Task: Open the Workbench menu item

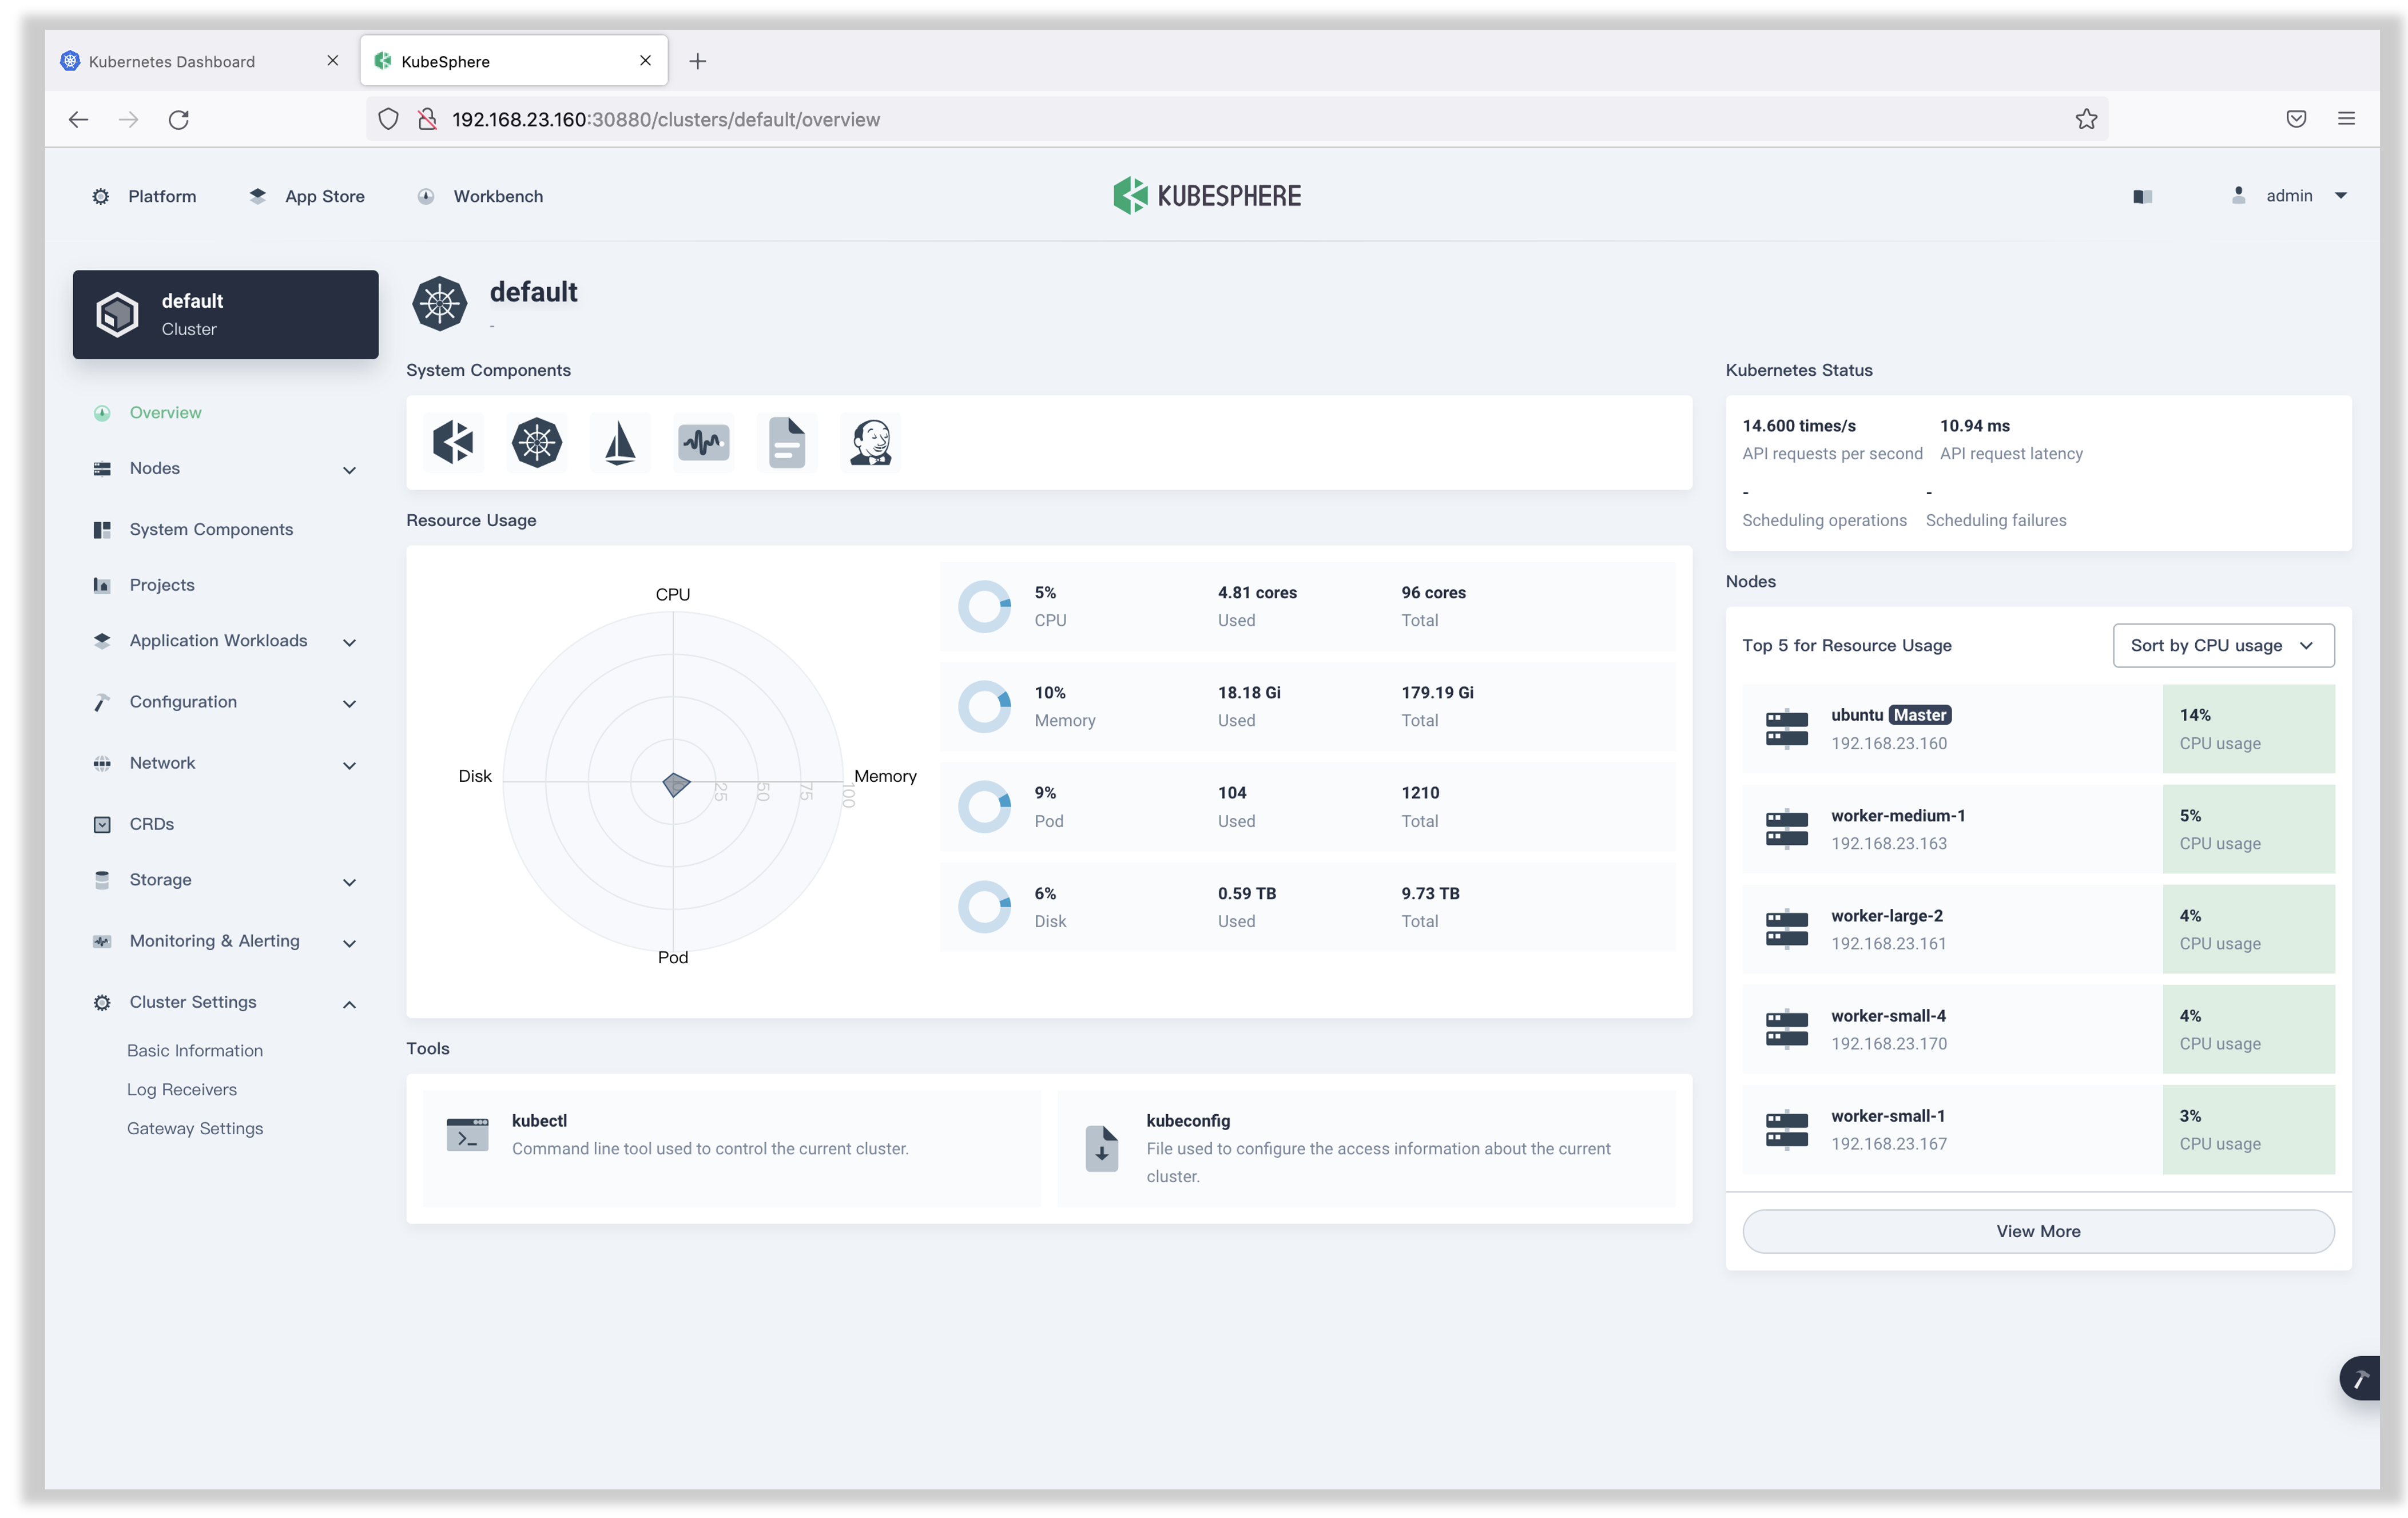Action: pyautogui.click(x=480, y=196)
